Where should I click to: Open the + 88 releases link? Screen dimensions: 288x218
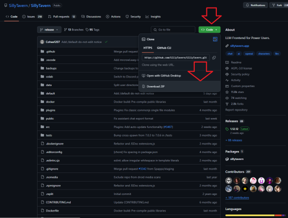click(x=234, y=140)
